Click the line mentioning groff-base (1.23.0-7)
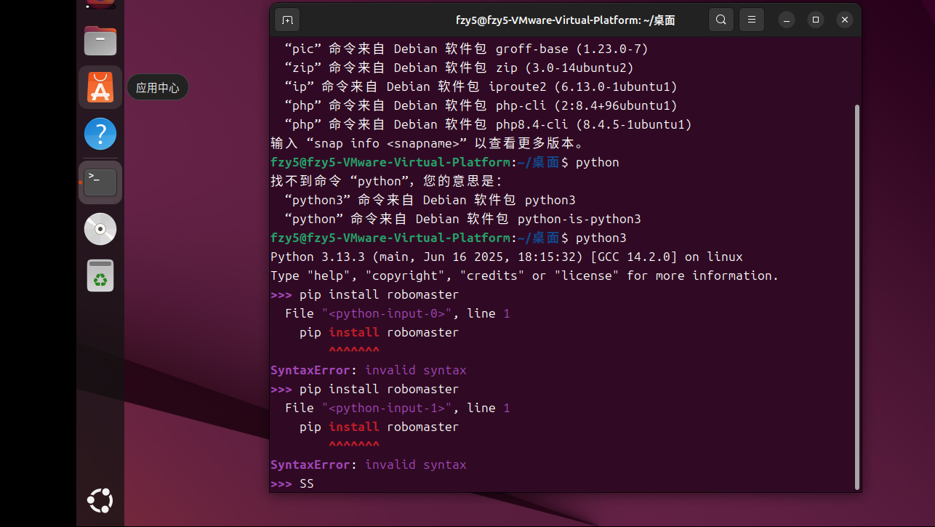This screenshot has width=935, height=527. 466,49
